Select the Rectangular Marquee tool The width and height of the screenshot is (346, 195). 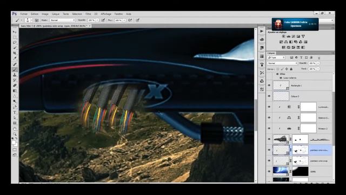[15, 37]
